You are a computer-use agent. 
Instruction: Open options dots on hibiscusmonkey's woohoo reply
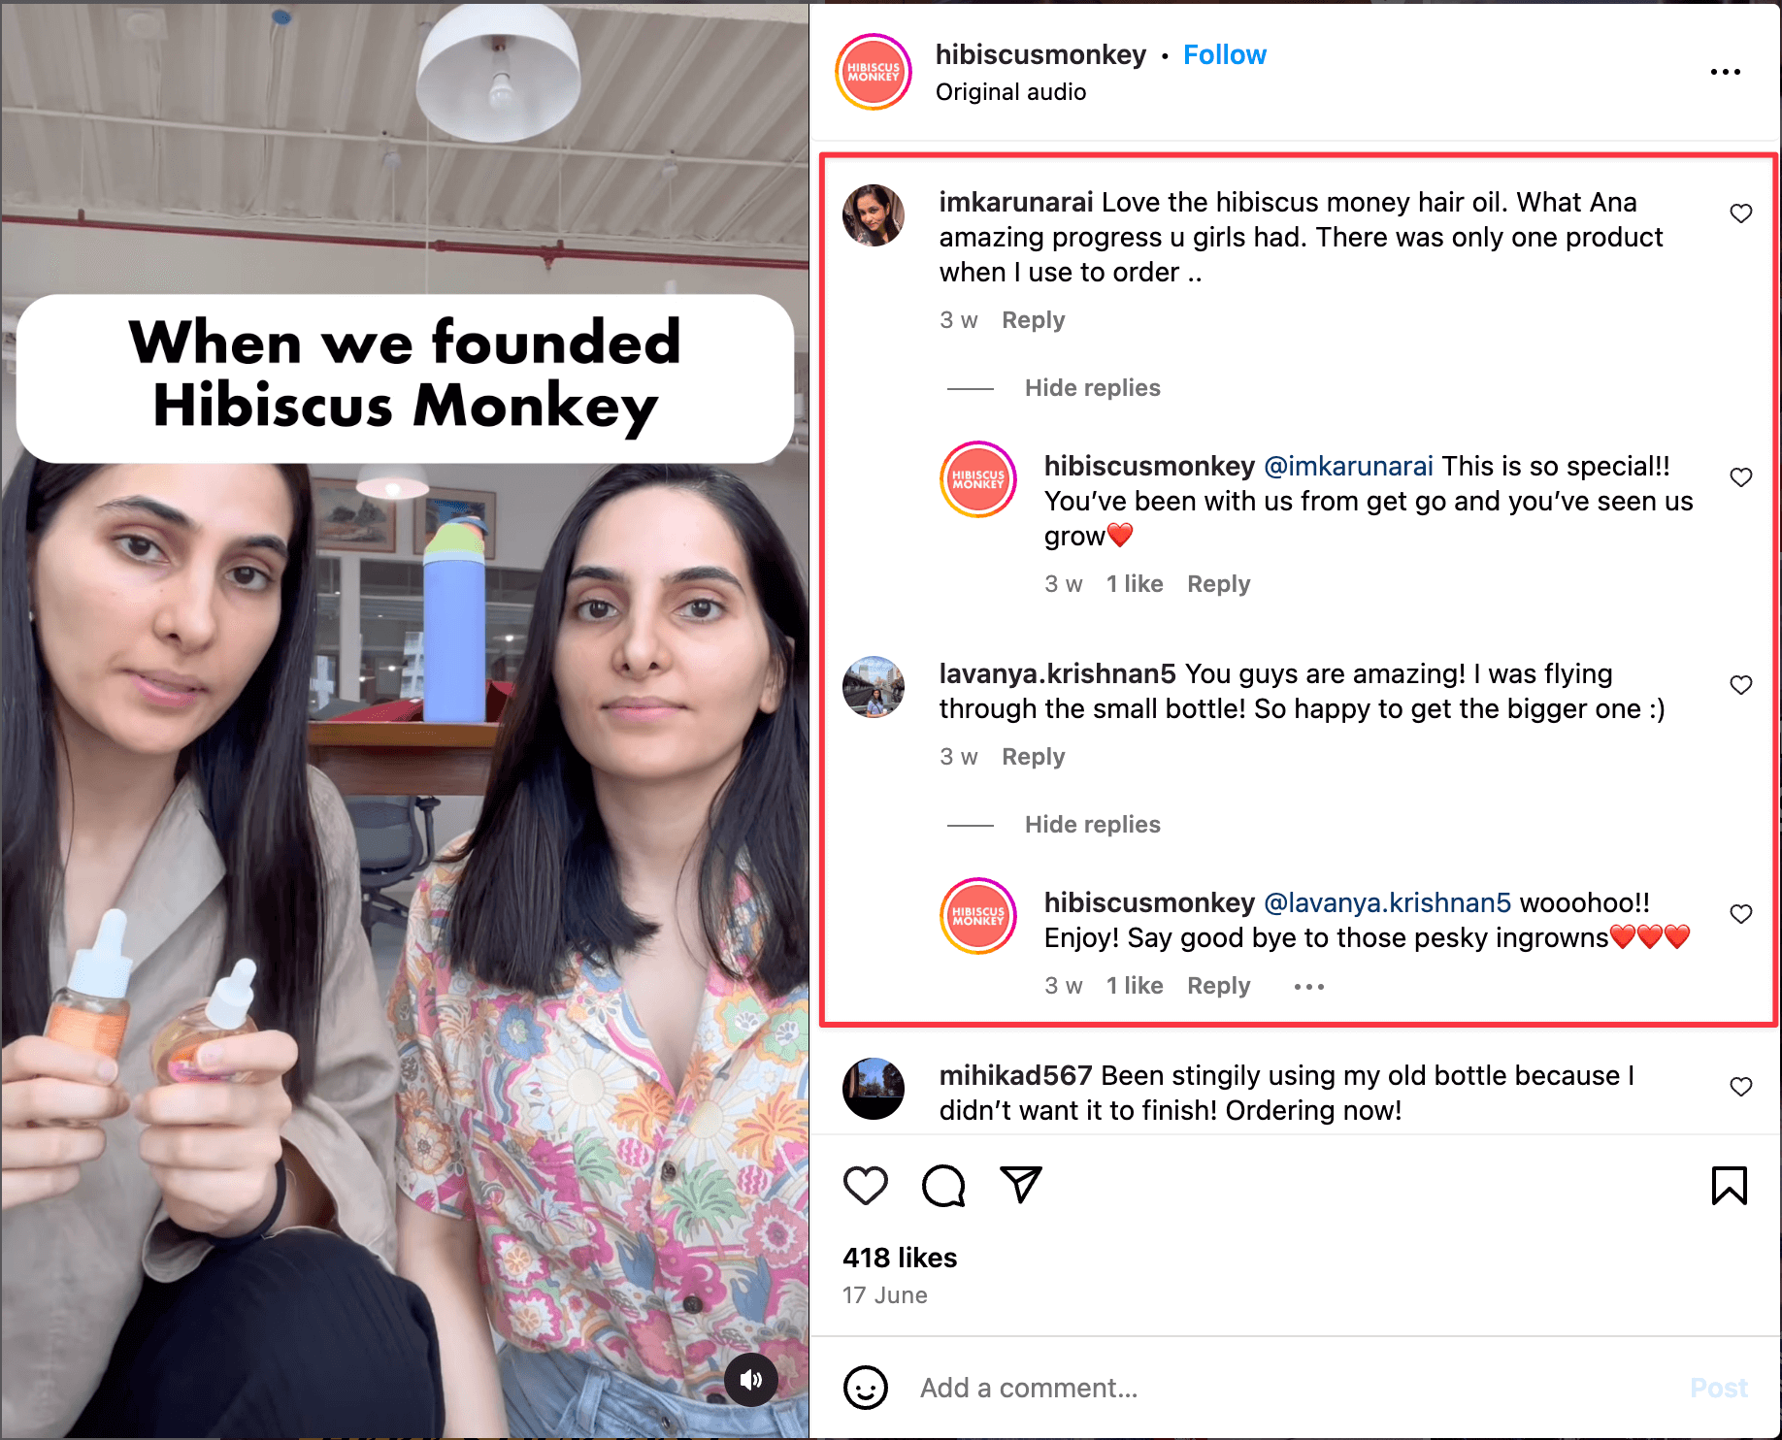click(1308, 987)
